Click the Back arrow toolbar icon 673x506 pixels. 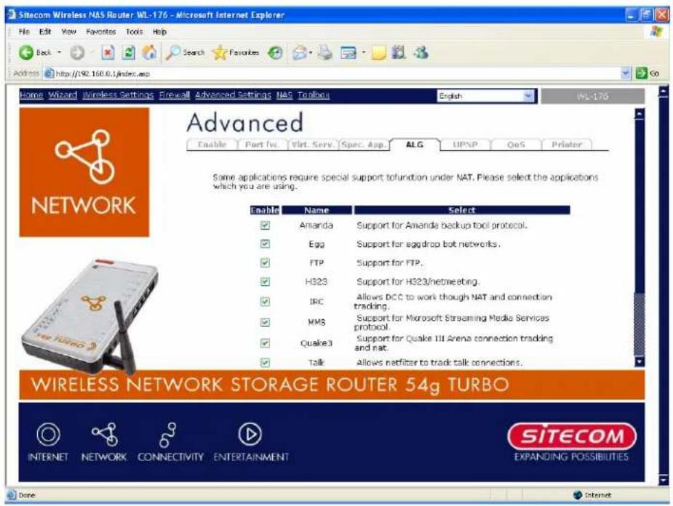26,52
